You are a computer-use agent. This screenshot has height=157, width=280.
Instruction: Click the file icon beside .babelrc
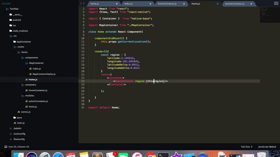point(10,128)
